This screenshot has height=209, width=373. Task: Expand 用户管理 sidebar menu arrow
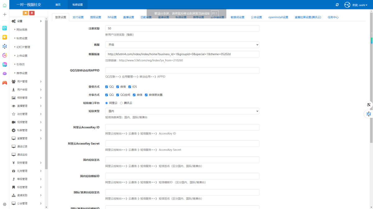41,81
